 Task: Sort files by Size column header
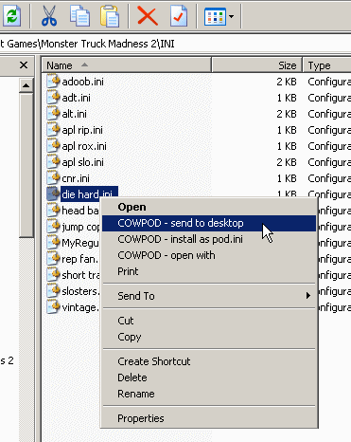256,65
